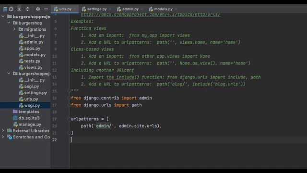
Task: Fold docstring end marker at line 15
Action: [x=69, y=91]
